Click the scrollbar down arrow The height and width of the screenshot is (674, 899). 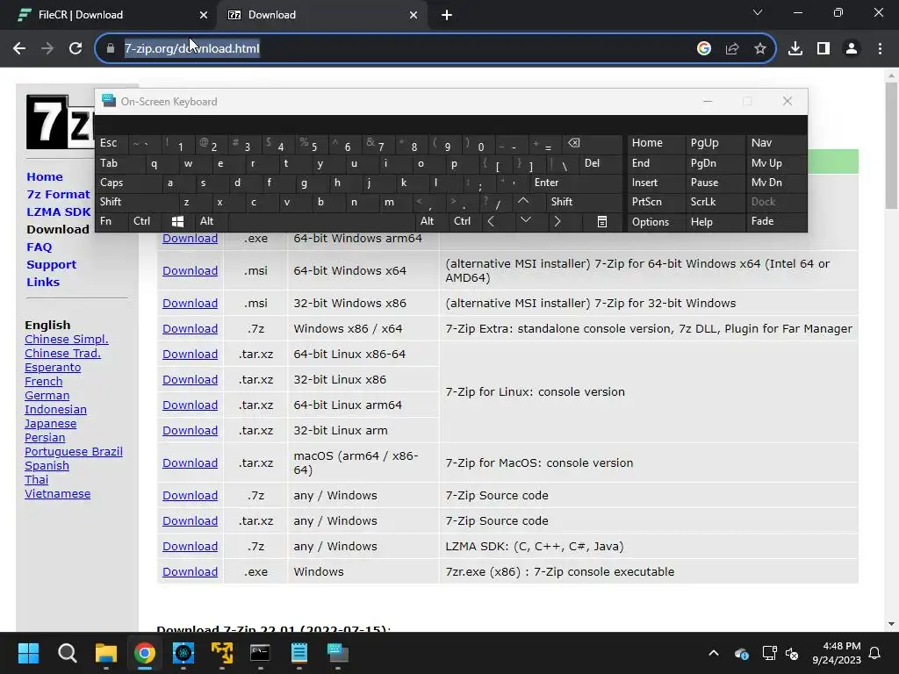click(x=891, y=624)
